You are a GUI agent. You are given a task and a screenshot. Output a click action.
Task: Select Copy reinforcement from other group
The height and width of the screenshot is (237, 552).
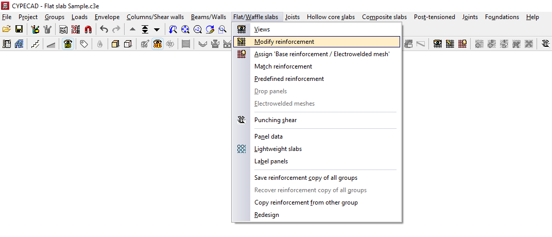316,202
